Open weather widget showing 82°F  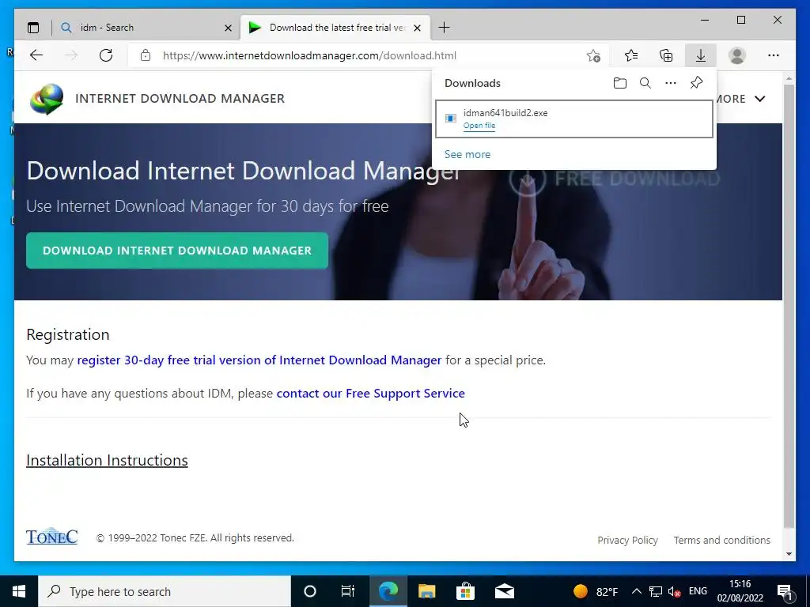point(596,591)
